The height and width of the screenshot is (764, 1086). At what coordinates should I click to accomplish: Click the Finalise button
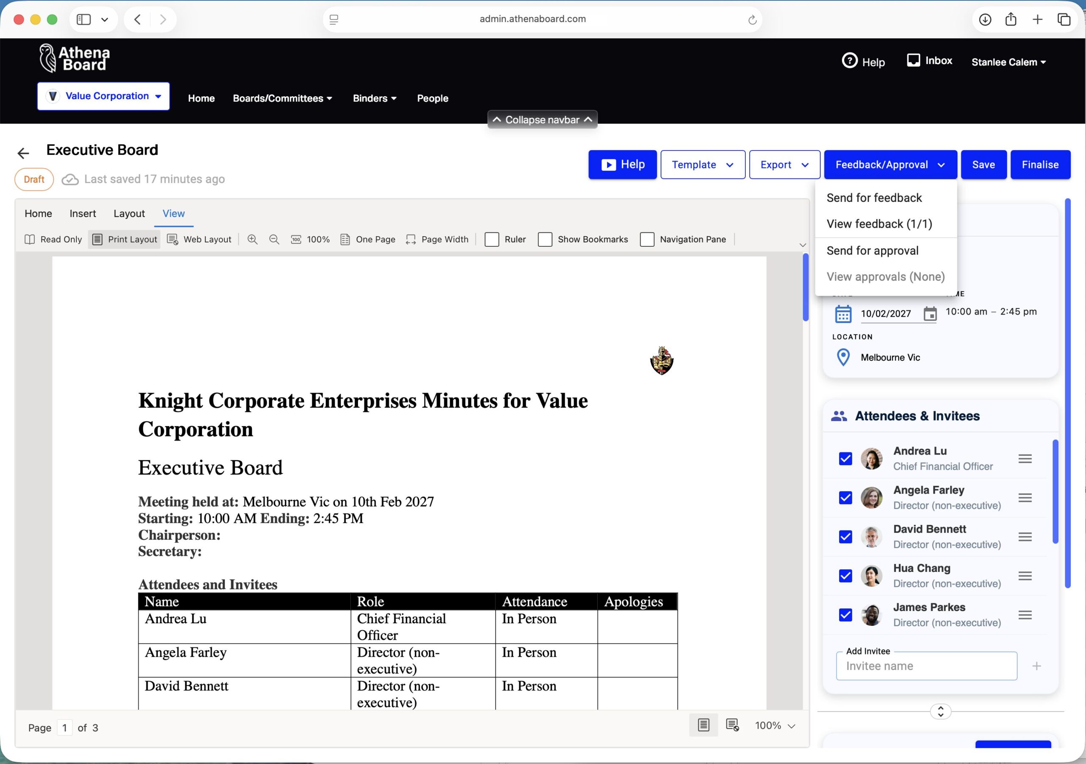1040,165
